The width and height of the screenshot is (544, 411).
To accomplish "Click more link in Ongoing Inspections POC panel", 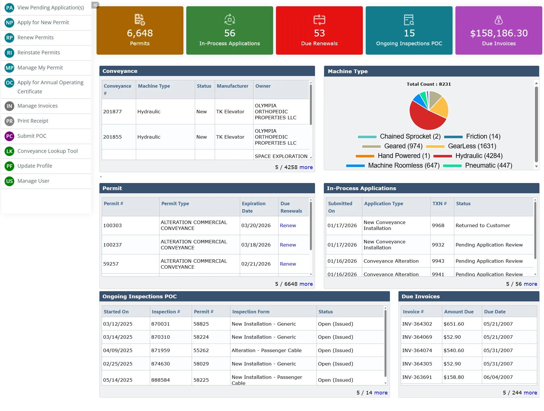I will pyautogui.click(x=381, y=393).
